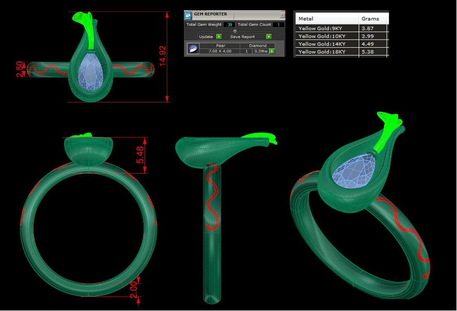Click the 0.39tw weight cell

point(261,51)
